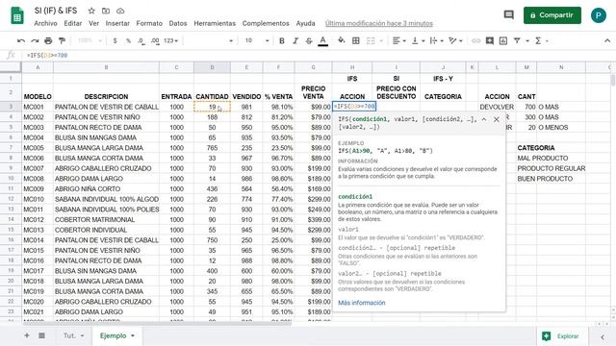Open the vertical align dropdown
The width and height of the screenshot is (616, 346).
(418, 40)
